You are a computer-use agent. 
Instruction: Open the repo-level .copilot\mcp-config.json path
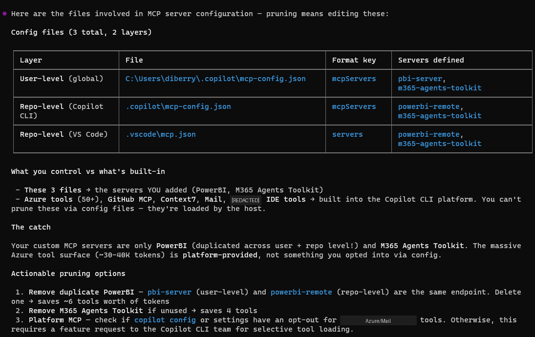[x=178, y=106]
